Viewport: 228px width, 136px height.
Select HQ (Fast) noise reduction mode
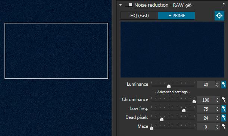pos(139,16)
